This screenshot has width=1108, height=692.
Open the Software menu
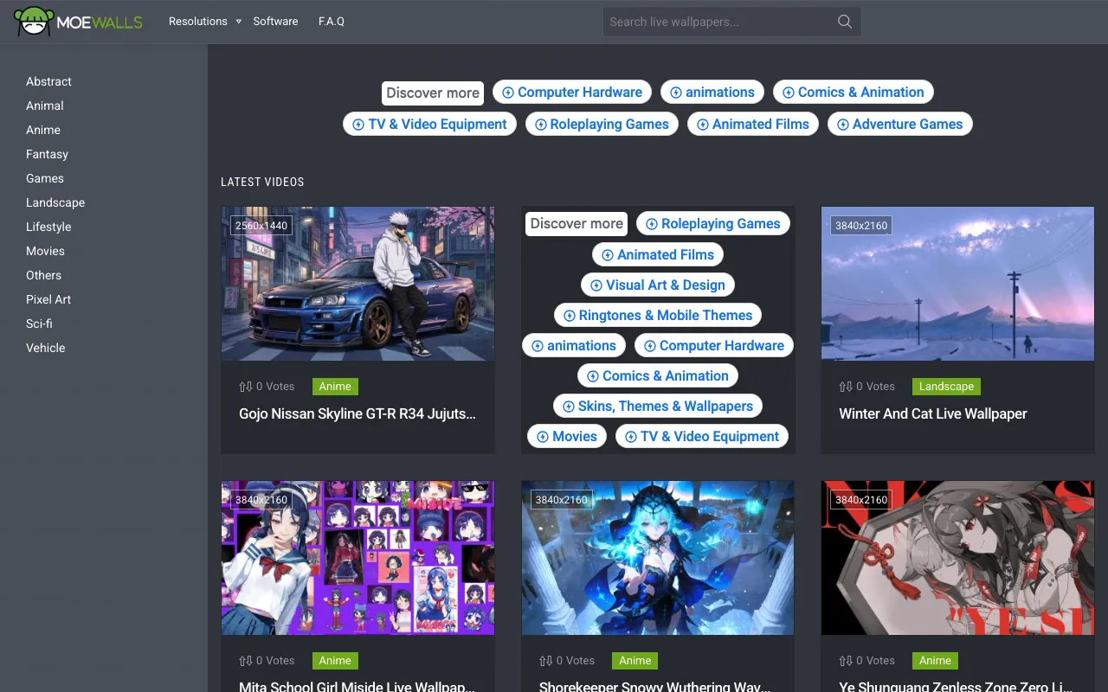(275, 21)
